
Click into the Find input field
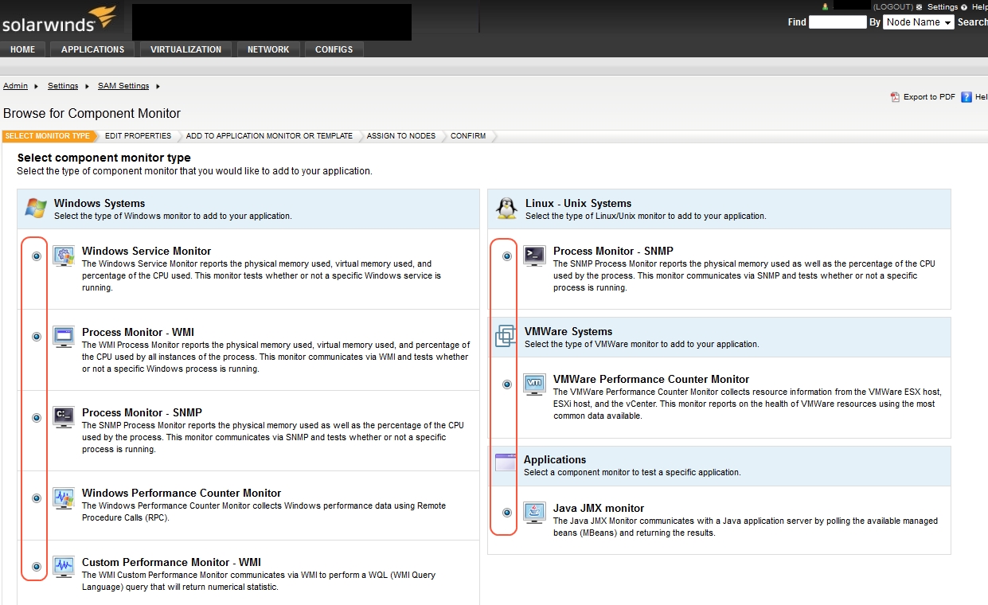coord(838,22)
